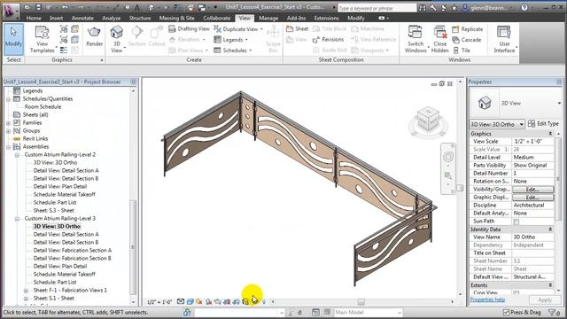This screenshot has width=567, height=319.
Task: Select Sheet: S.3 - Sheet in browser
Action: point(53,211)
